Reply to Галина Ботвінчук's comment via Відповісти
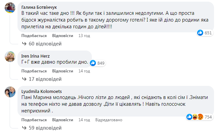The height and width of the screenshot is (132, 216). (63, 36)
